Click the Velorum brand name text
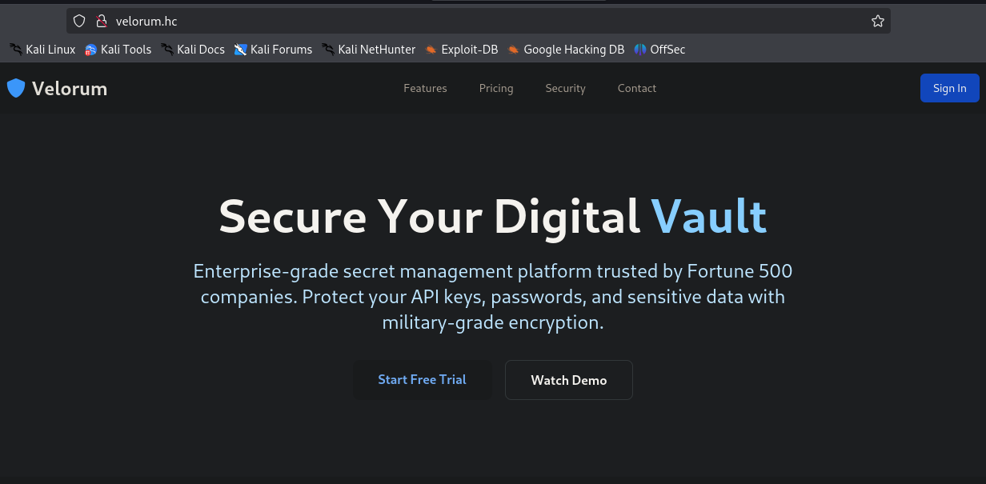The image size is (986, 484). click(x=70, y=88)
